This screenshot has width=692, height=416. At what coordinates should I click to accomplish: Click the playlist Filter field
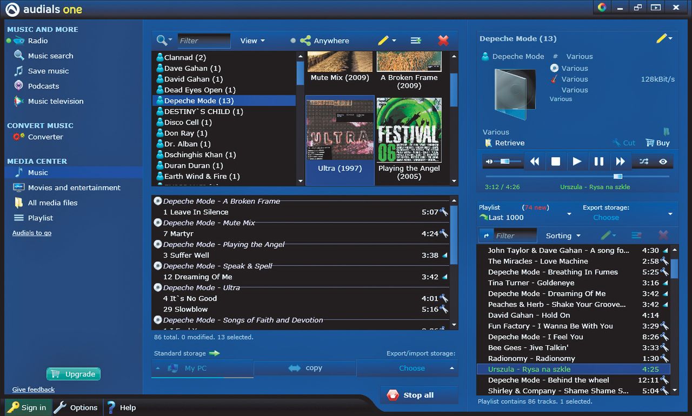click(x=515, y=236)
